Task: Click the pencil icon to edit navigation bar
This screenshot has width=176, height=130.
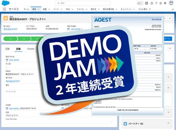Action: click(x=173, y=9)
